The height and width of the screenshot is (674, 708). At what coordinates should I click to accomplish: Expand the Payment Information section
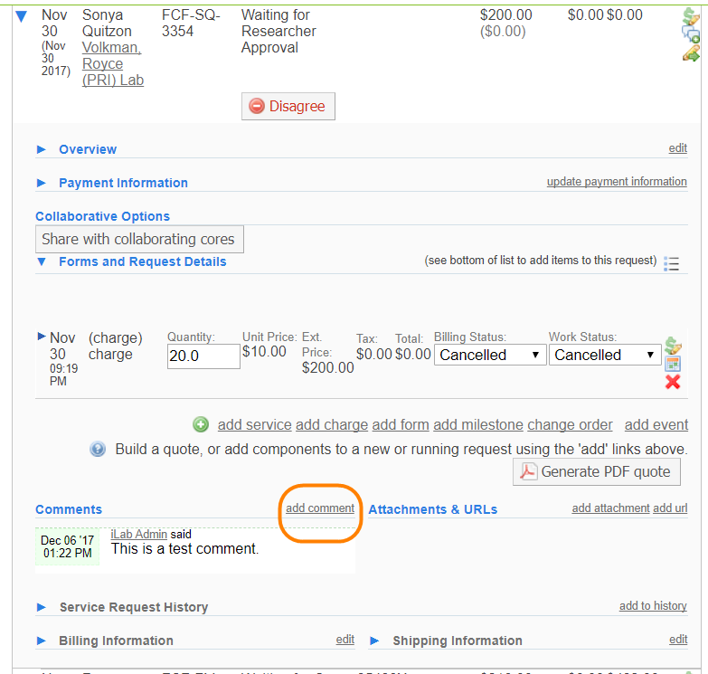[x=42, y=183]
